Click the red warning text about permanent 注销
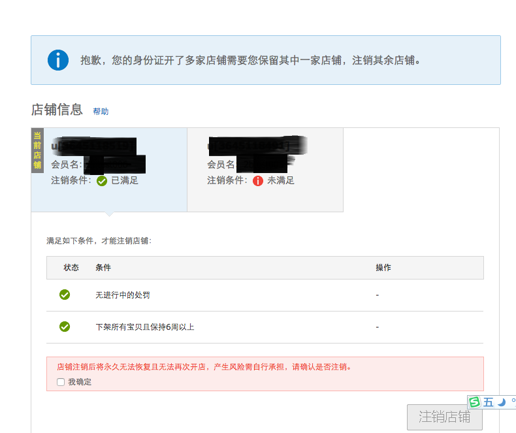This screenshot has height=433, width=516. tap(204, 367)
